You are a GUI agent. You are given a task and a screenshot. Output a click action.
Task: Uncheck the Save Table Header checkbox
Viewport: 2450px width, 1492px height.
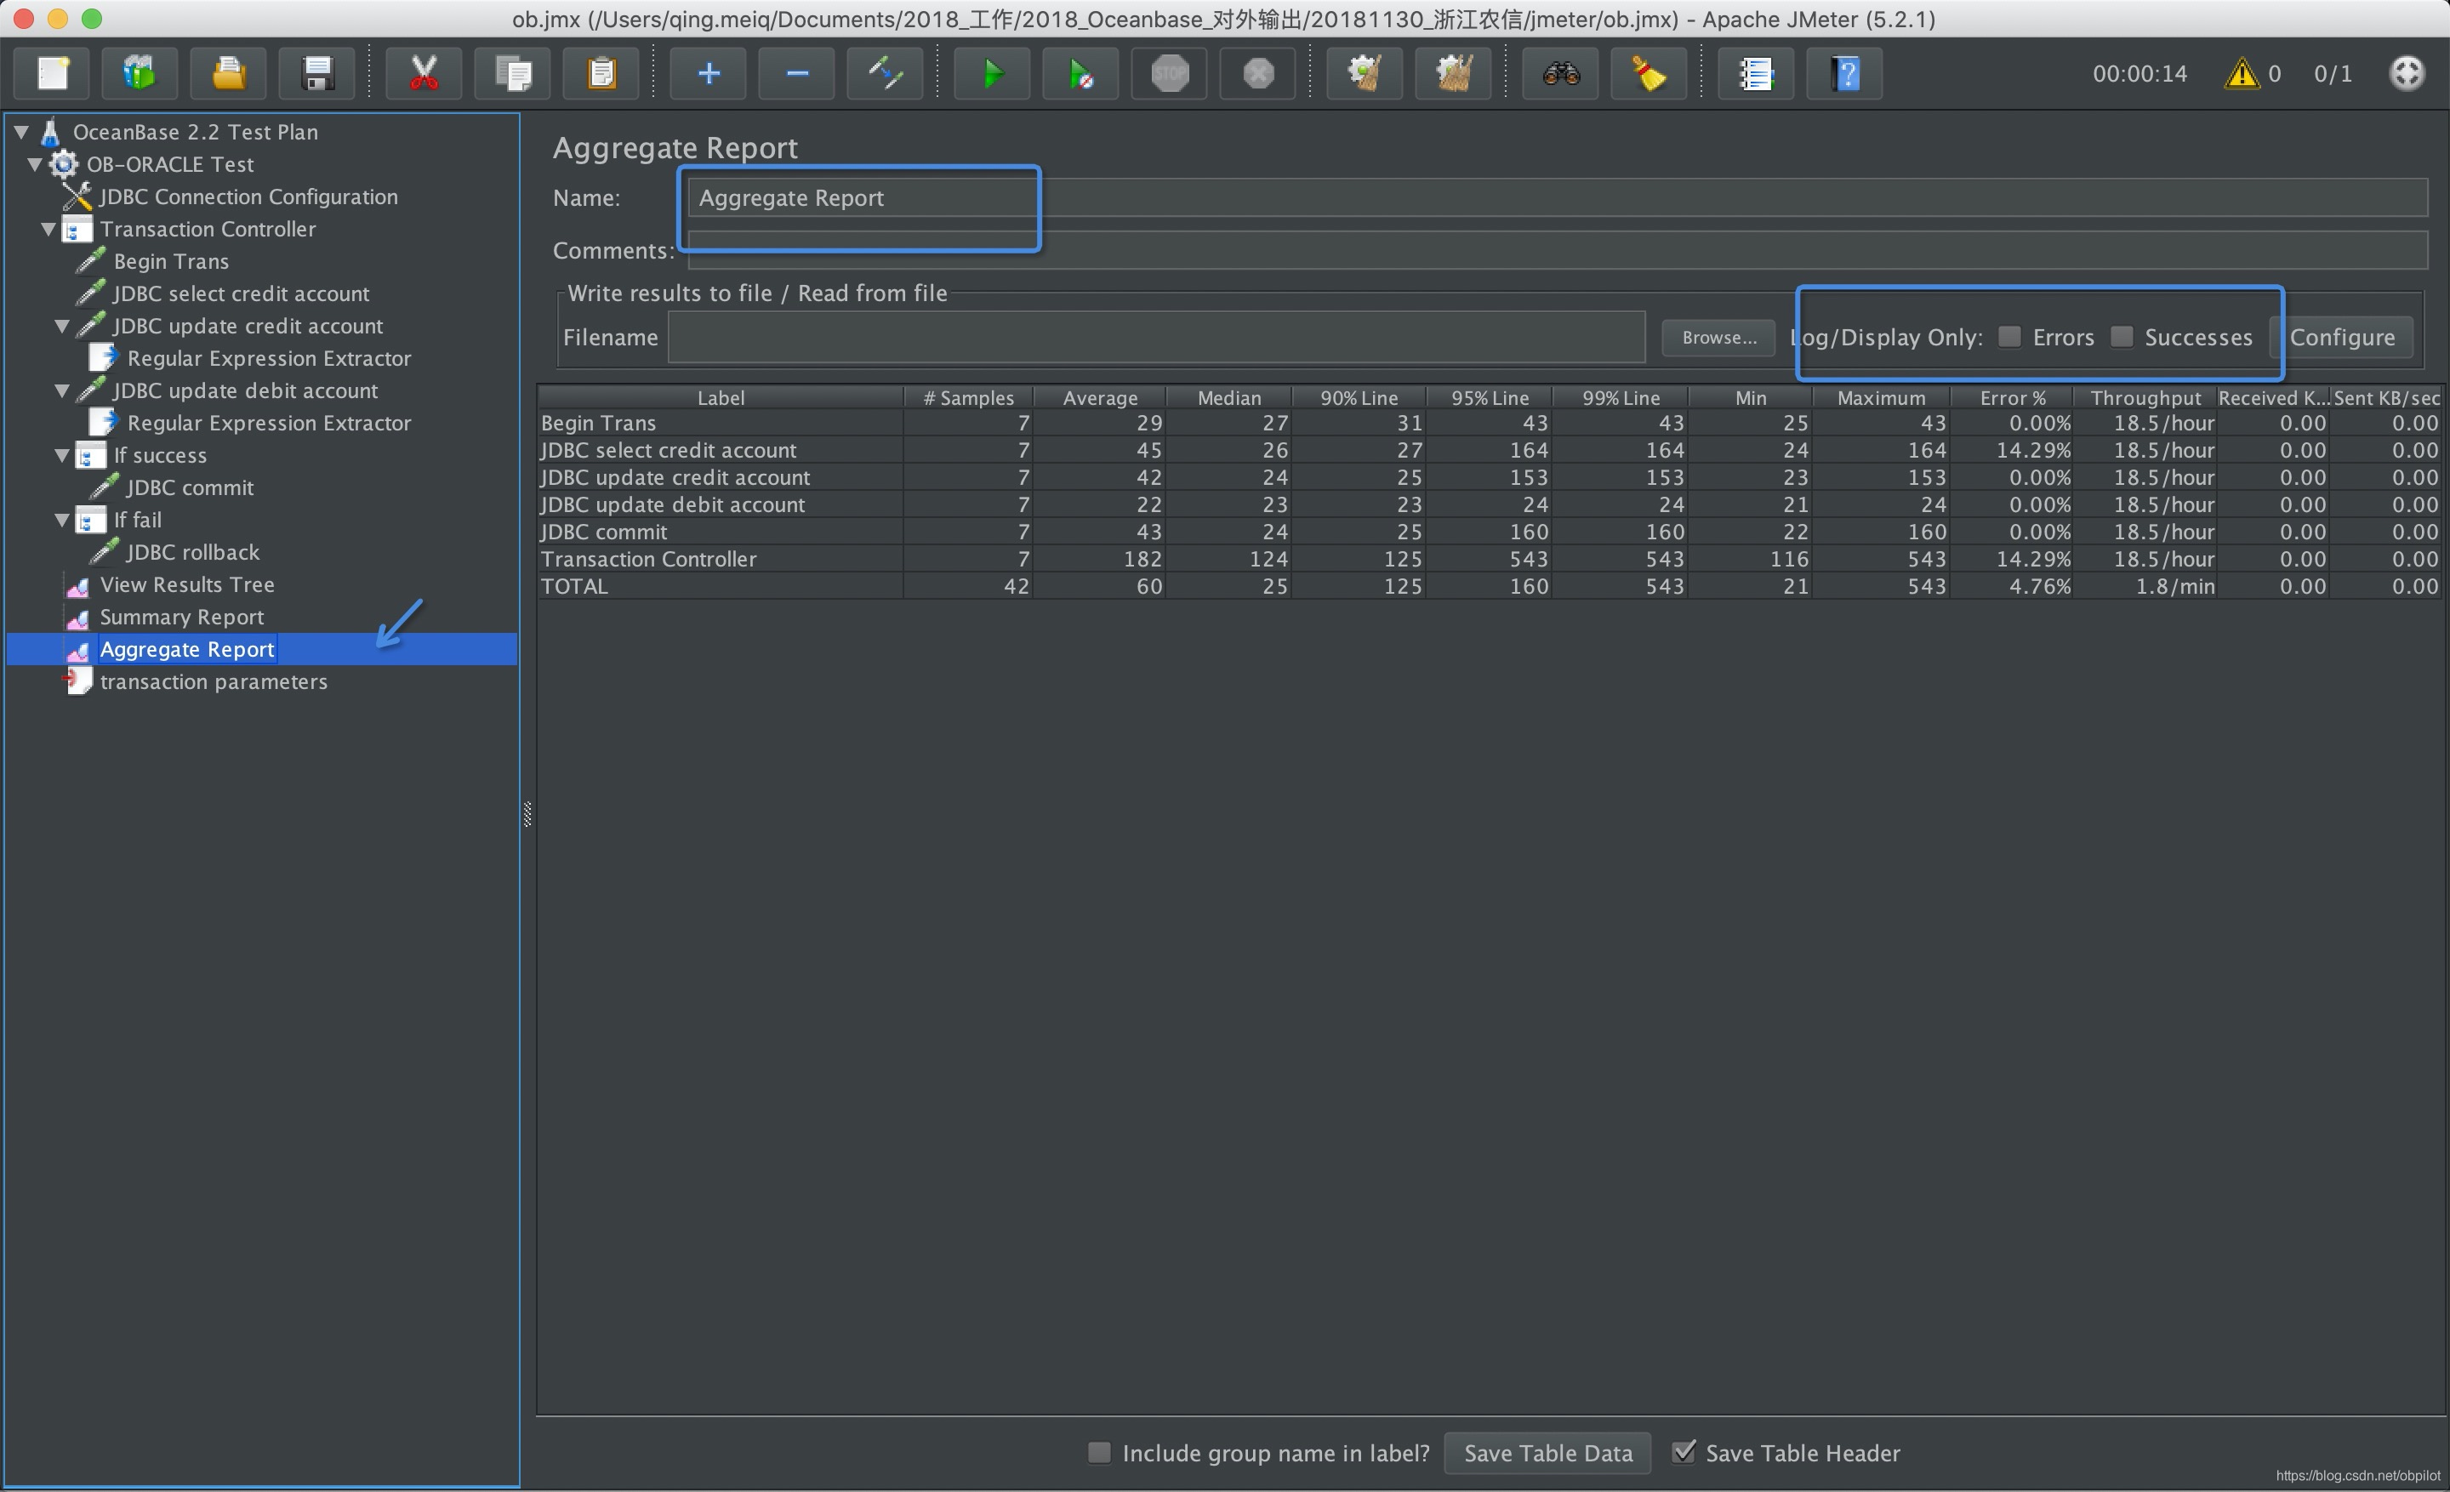click(1684, 1451)
